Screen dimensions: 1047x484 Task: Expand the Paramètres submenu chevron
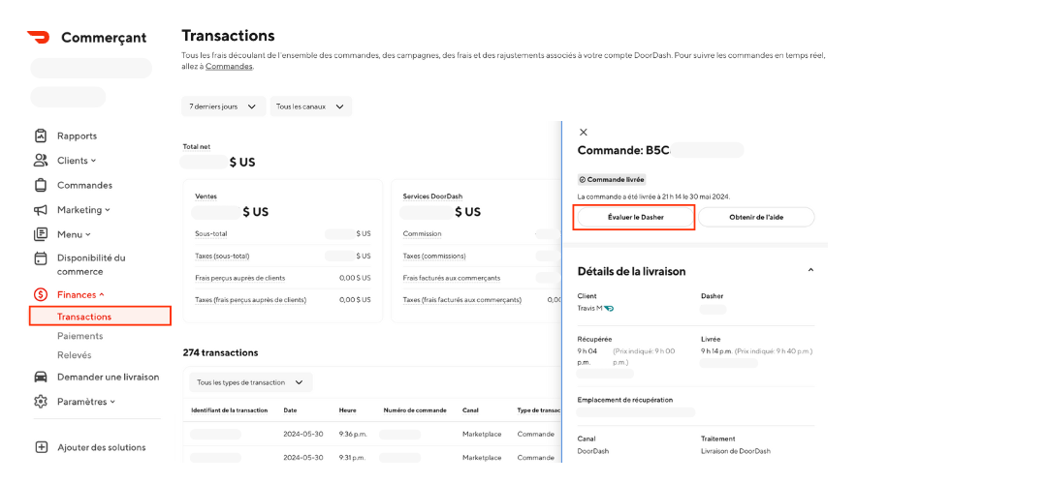(x=112, y=402)
